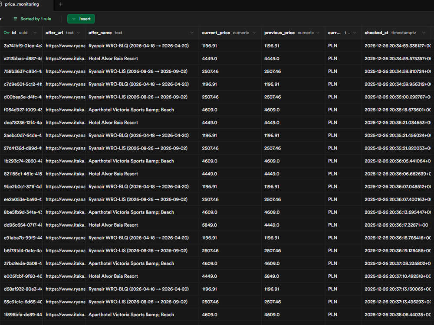This screenshot has height=325, width=434.
Task: Select id cell 1f896bfa-de89
Action: (x=21, y=315)
